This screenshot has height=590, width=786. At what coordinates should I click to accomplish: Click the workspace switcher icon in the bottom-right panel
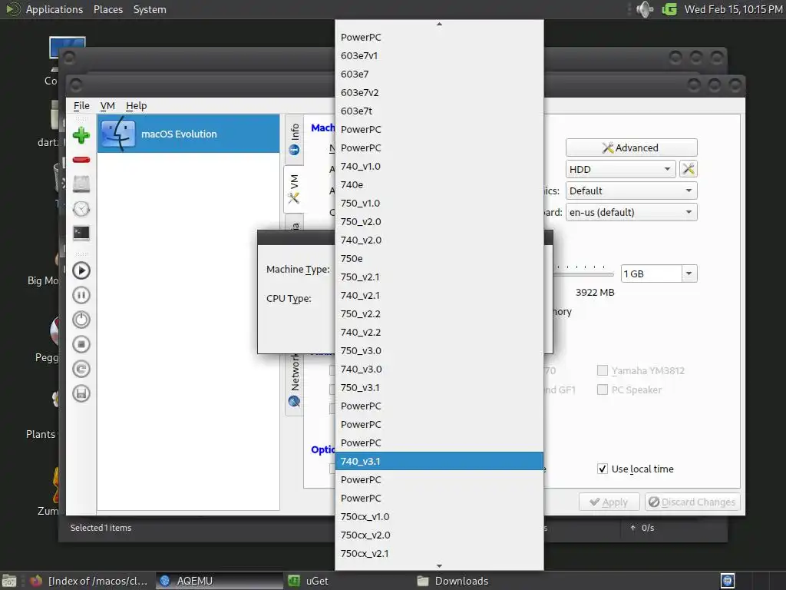728,581
